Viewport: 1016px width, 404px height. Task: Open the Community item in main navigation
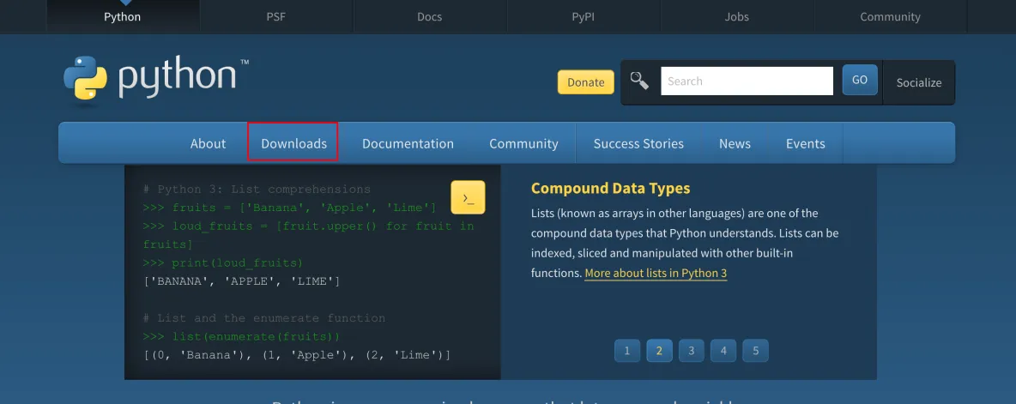coord(523,143)
